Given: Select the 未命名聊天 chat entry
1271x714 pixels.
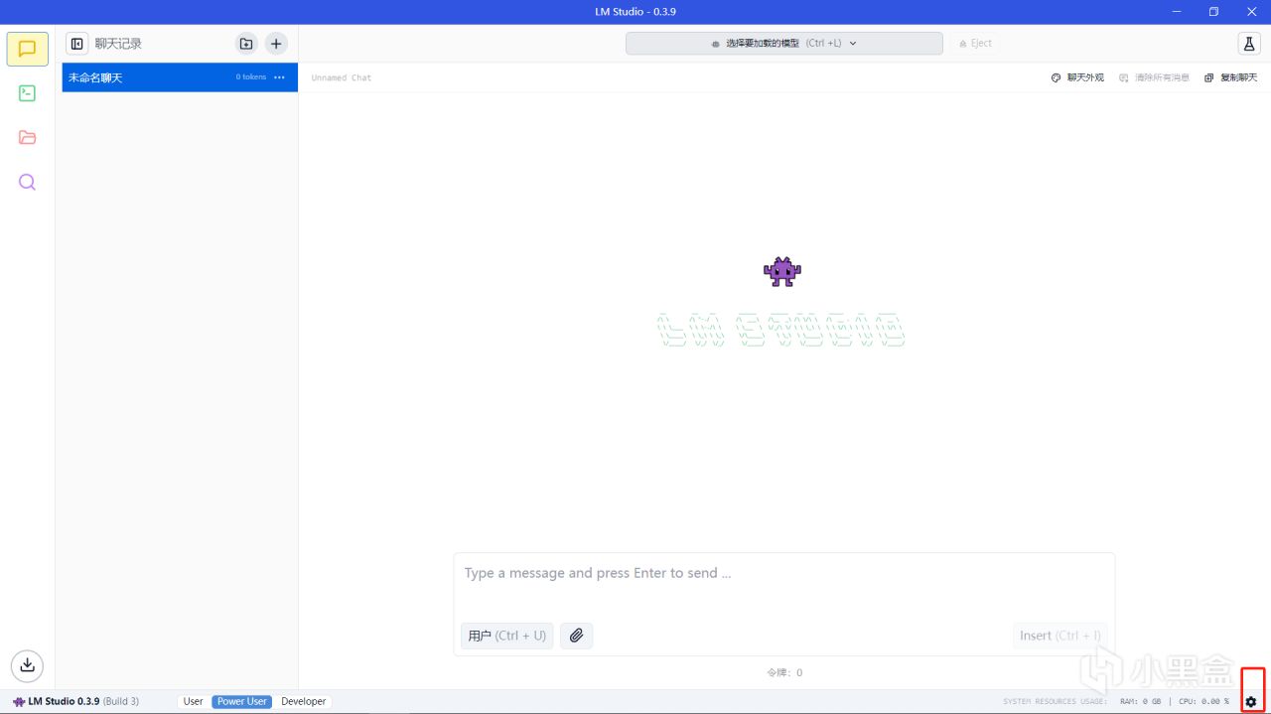Looking at the screenshot, I should pyautogui.click(x=180, y=77).
